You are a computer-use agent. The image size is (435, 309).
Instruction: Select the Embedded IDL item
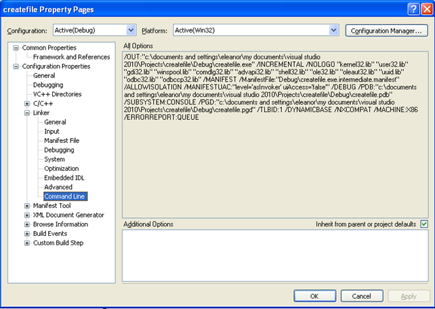[63, 178]
